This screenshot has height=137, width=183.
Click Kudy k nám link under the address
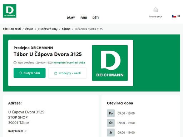pyautogui.click(x=16, y=131)
